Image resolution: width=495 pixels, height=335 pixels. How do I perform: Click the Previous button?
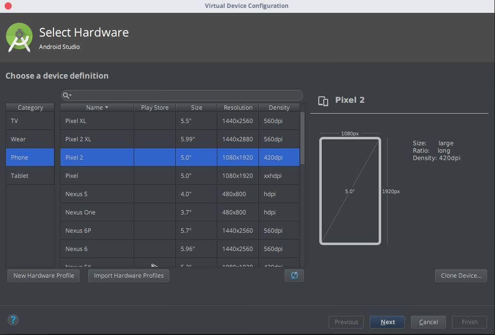coord(346,322)
